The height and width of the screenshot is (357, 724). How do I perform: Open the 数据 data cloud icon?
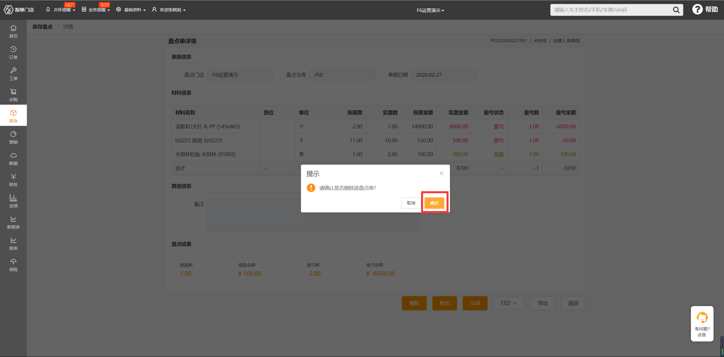(x=13, y=158)
